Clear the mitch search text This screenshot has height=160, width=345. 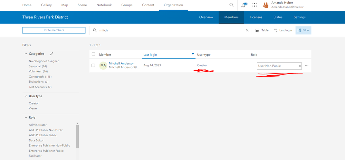pos(247,30)
